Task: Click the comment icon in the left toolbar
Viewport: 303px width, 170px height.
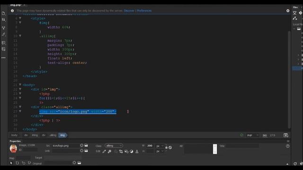Action: coord(3,42)
